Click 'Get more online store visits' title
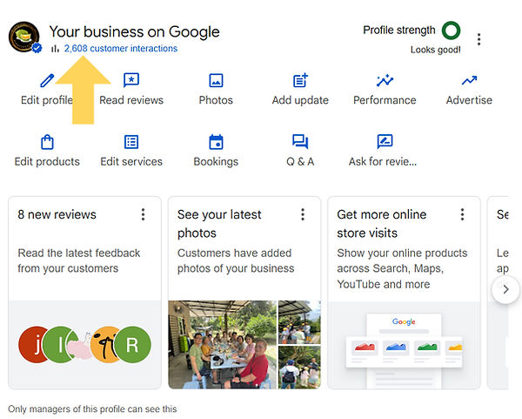Image resolution: width=522 pixels, height=419 pixels. 382,224
